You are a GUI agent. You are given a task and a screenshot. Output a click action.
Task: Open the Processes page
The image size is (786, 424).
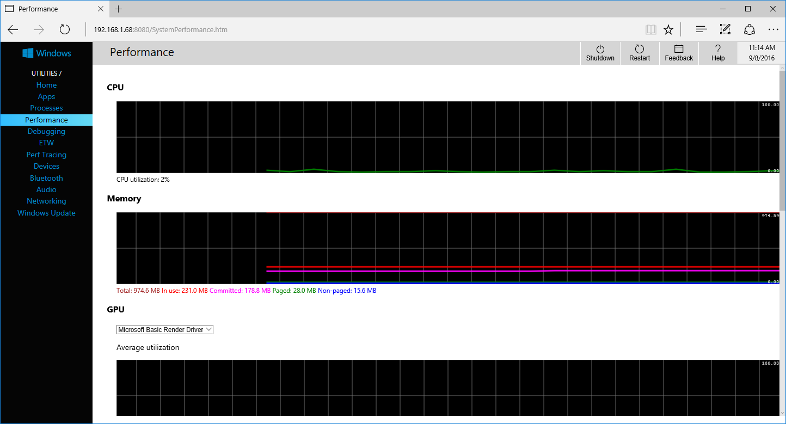pos(46,108)
